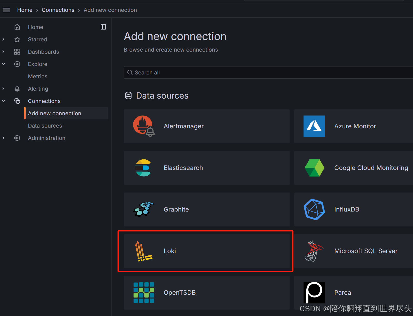Click the Loki logo icon

(144, 251)
